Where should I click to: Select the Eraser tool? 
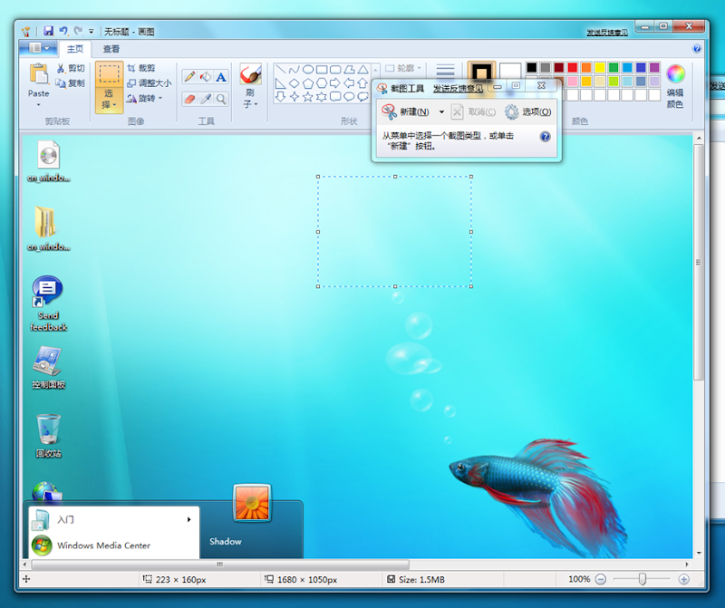189,99
